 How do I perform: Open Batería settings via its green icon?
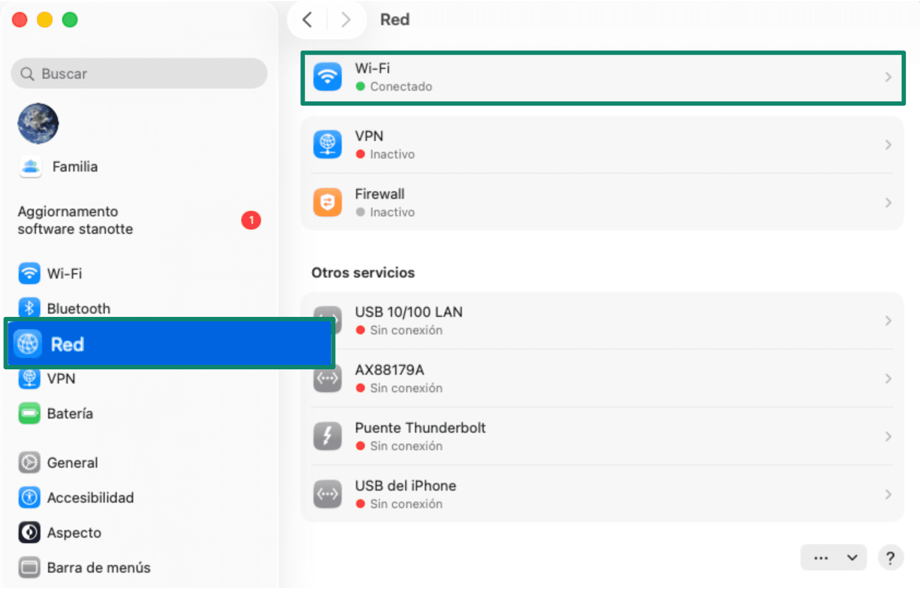pos(29,413)
